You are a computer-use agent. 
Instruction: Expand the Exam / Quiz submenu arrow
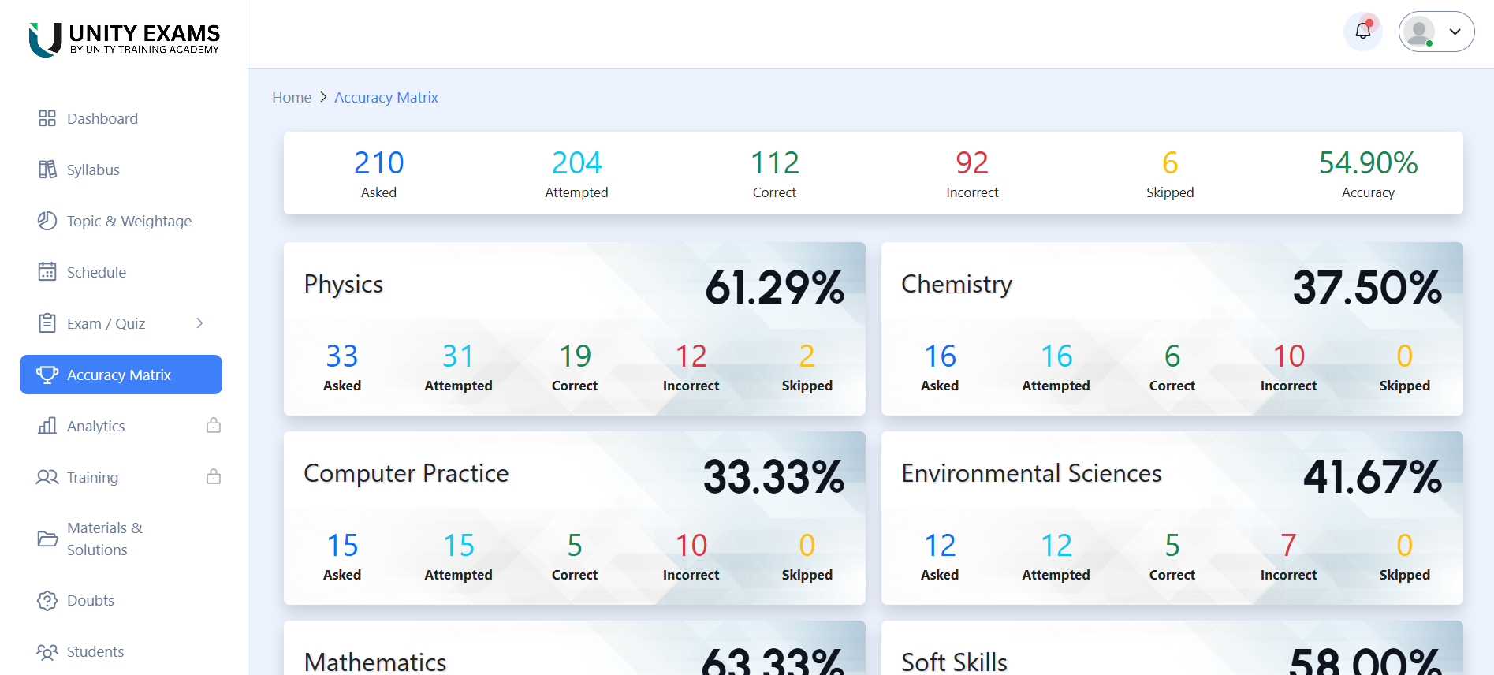tap(199, 323)
